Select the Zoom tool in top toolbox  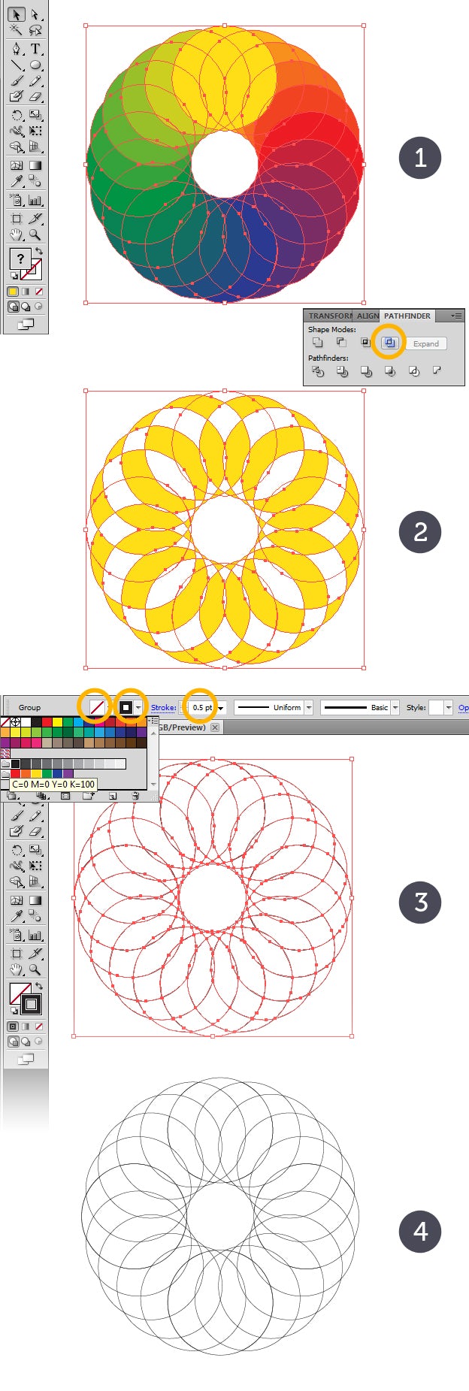pyautogui.click(x=35, y=235)
